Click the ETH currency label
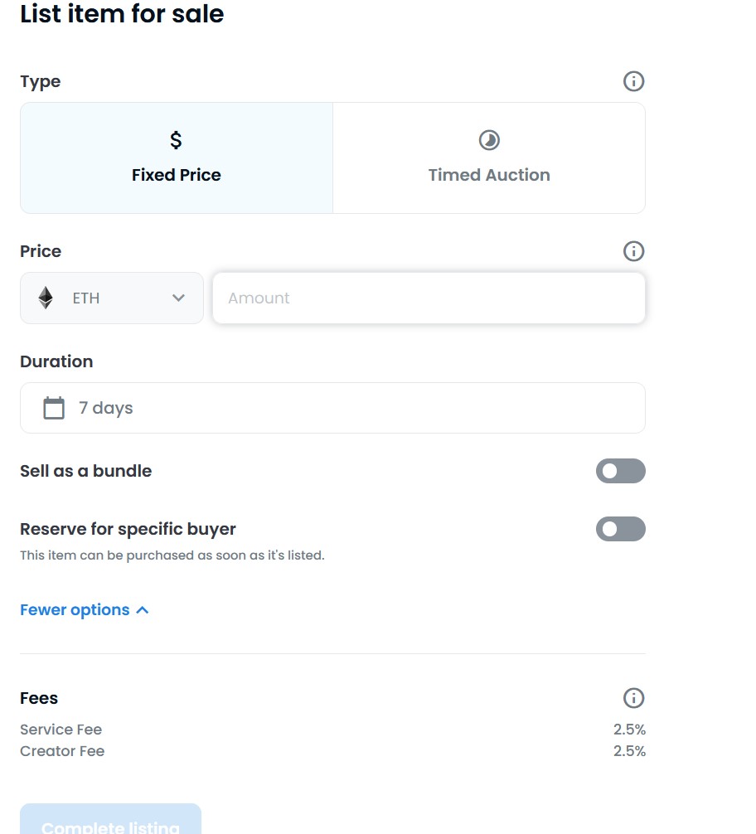 86,298
